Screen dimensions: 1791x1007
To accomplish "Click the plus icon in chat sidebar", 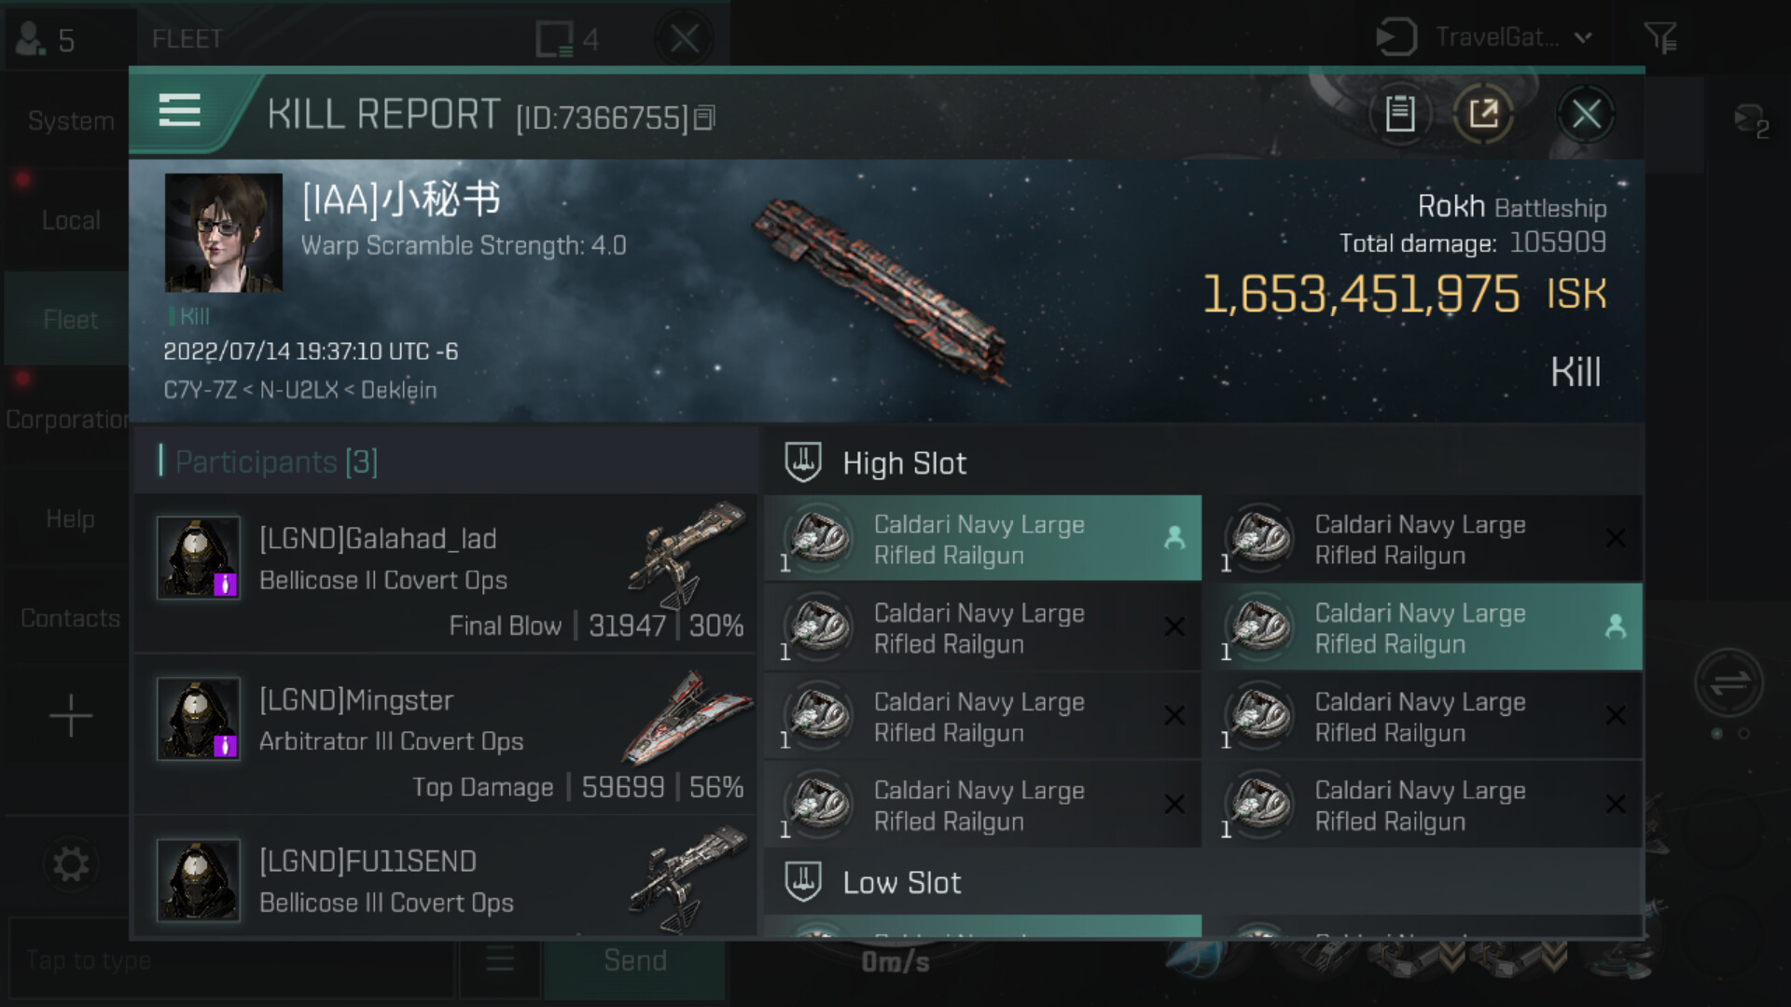I will click(x=71, y=716).
